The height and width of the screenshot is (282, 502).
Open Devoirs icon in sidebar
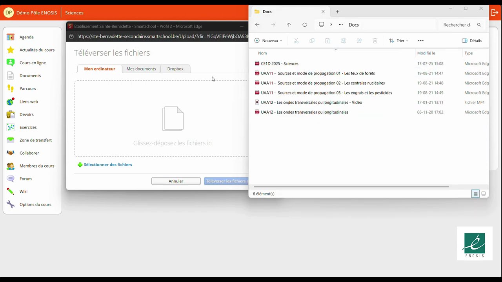[x=11, y=114]
